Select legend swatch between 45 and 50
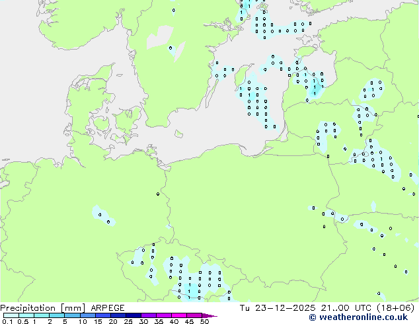 (x=194, y=315)
